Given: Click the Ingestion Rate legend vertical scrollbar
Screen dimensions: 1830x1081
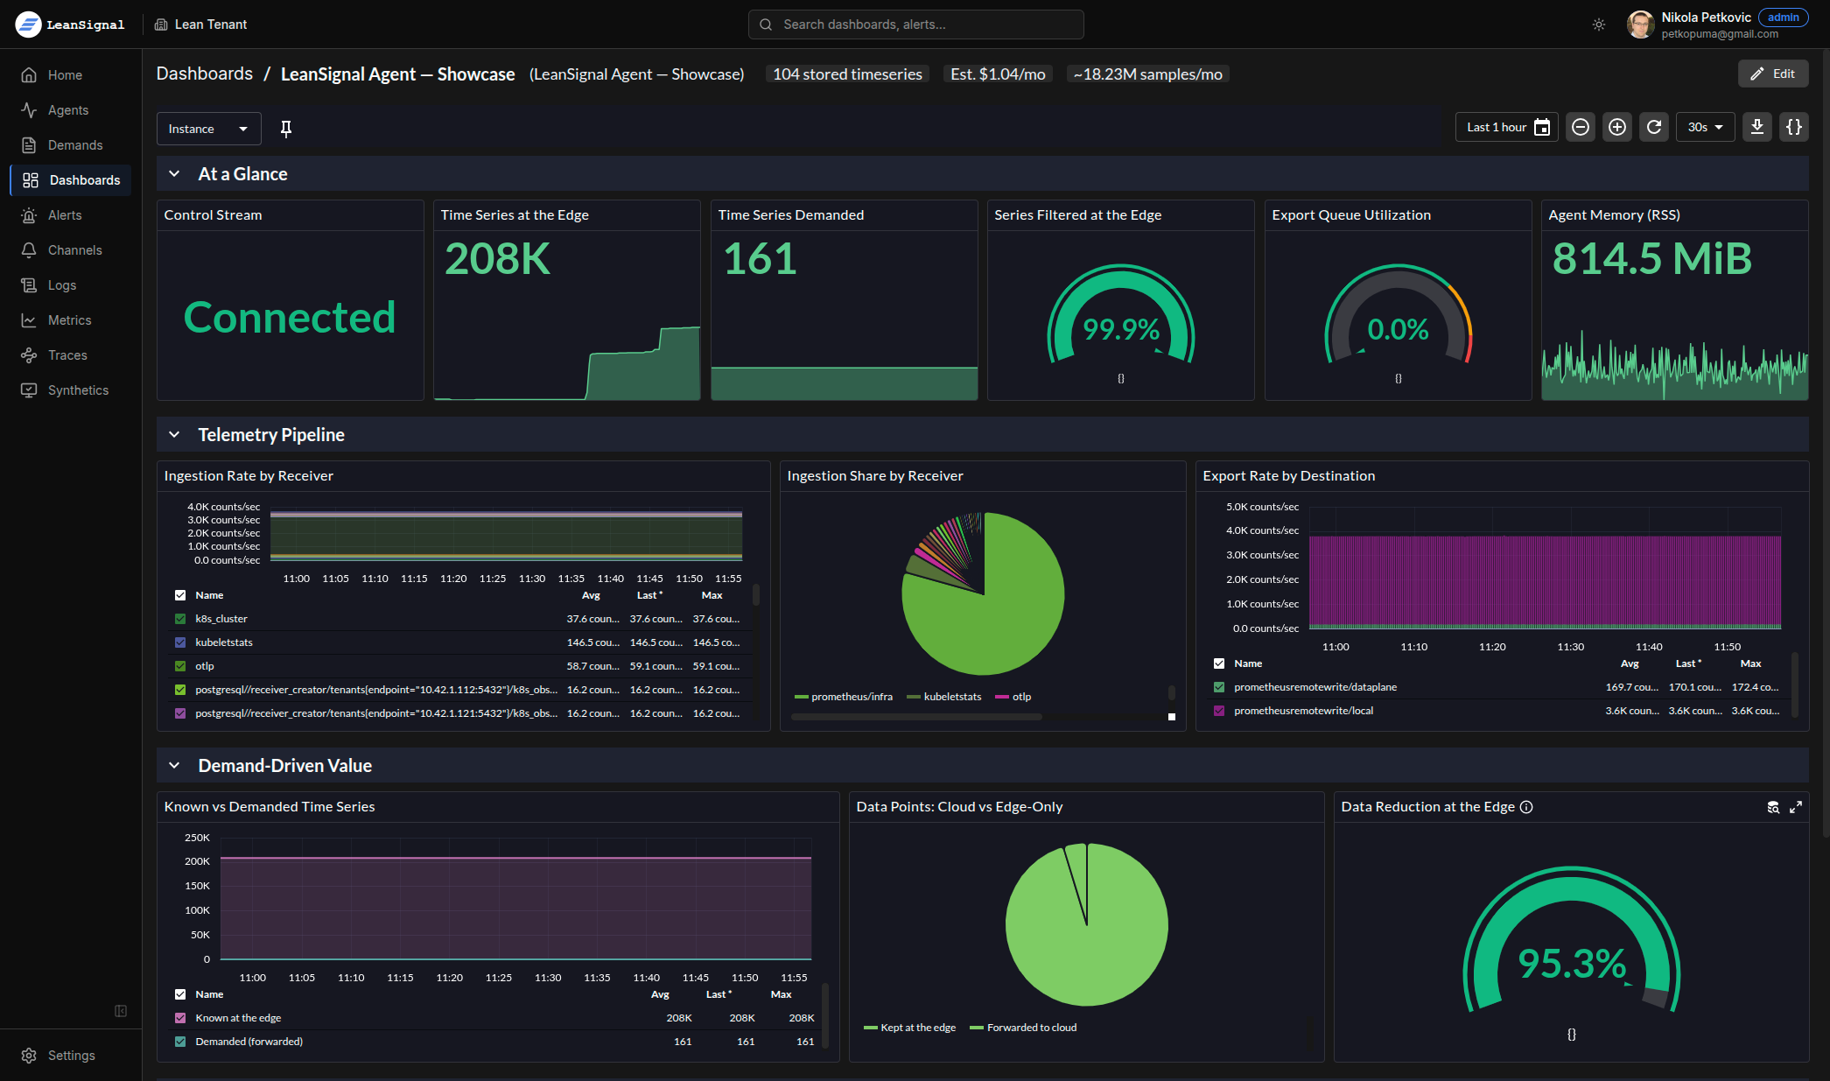Looking at the screenshot, I should (756, 595).
